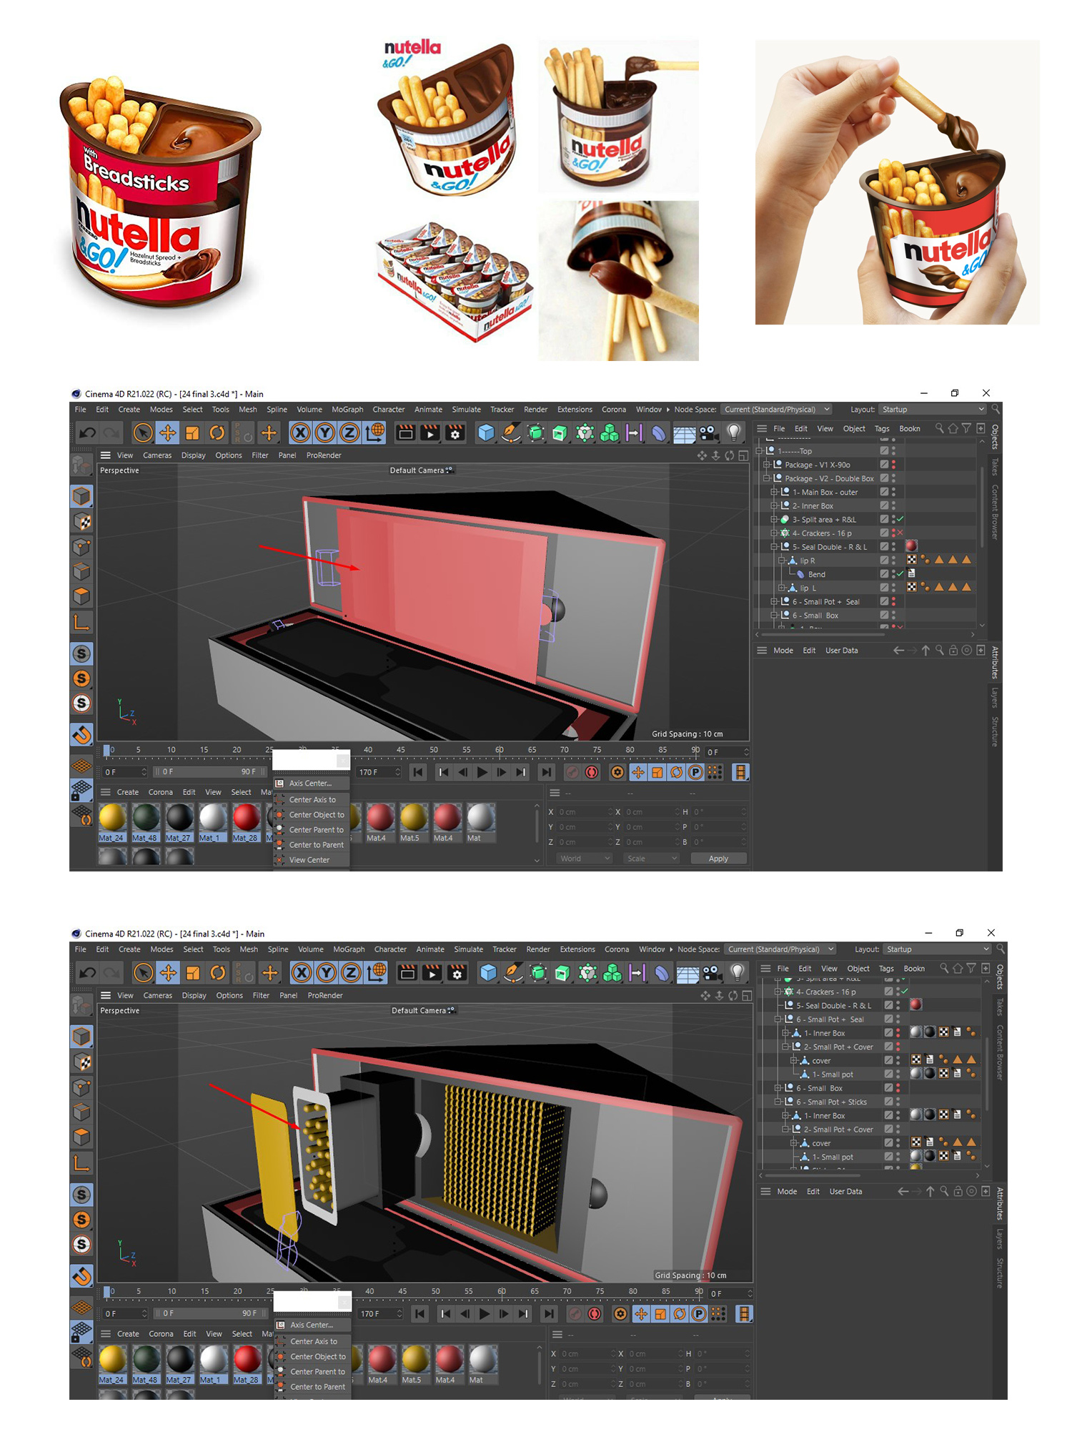Click the Undo arrow in upper Cinema 4D window
Screen dimensions: 1072x1452
87,433
